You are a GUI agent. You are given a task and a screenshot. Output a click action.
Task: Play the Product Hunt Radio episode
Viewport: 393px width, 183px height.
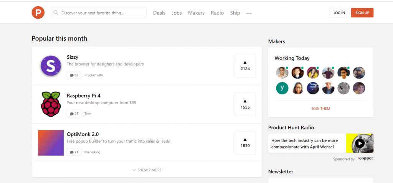coord(360,143)
